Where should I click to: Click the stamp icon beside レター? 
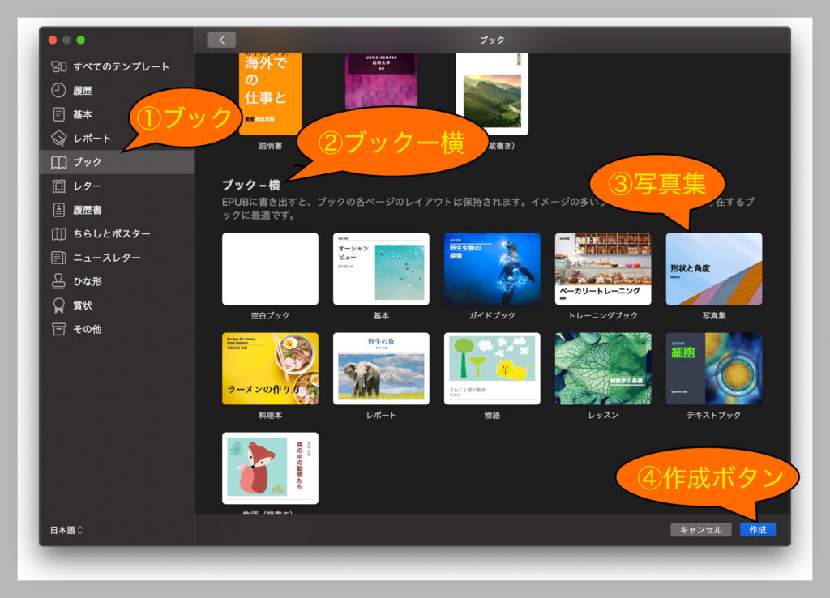tap(58, 186)
